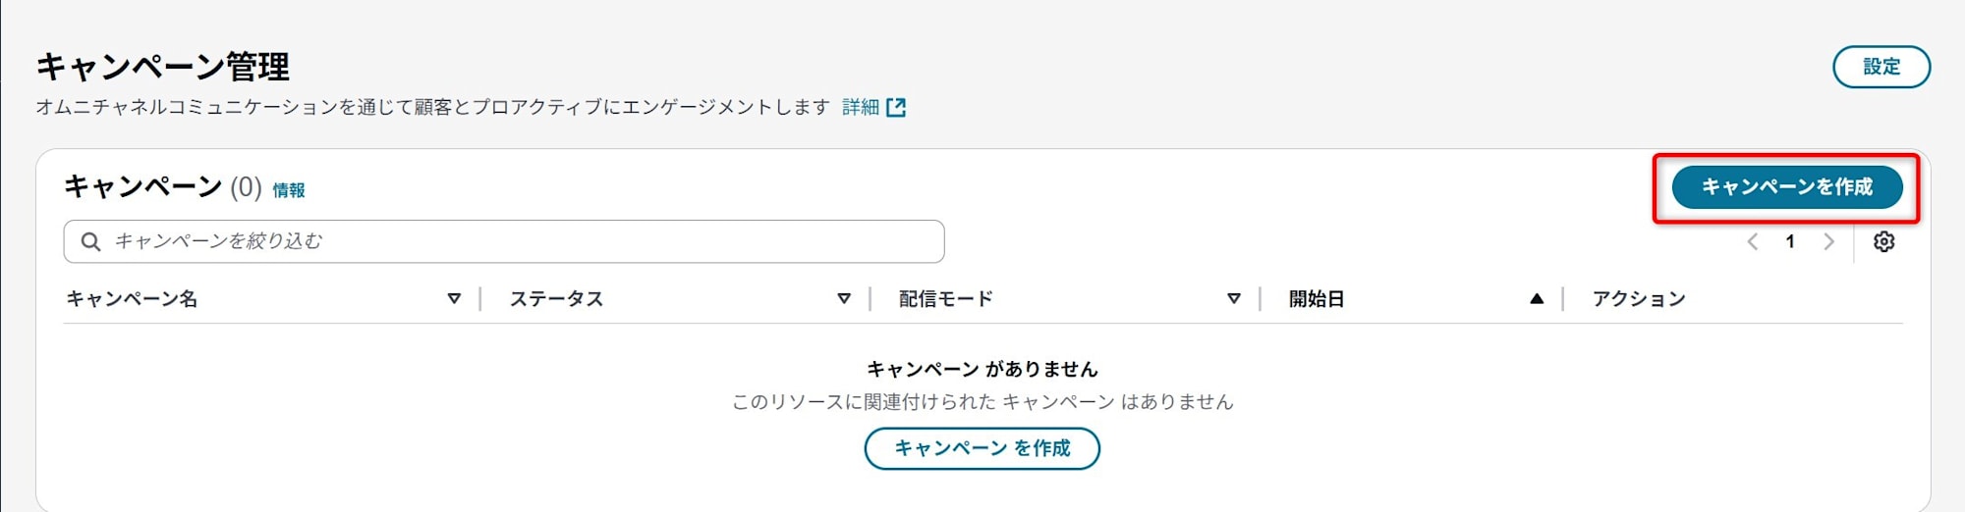Image resolution: width=1965 pixels, height=512 pixels.
Task: Open the 情報 link next to キャンペーン
Action: tap(289, 190)
